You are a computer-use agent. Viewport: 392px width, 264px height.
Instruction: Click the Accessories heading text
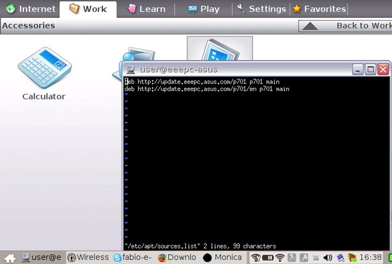(x=29, y=25)
